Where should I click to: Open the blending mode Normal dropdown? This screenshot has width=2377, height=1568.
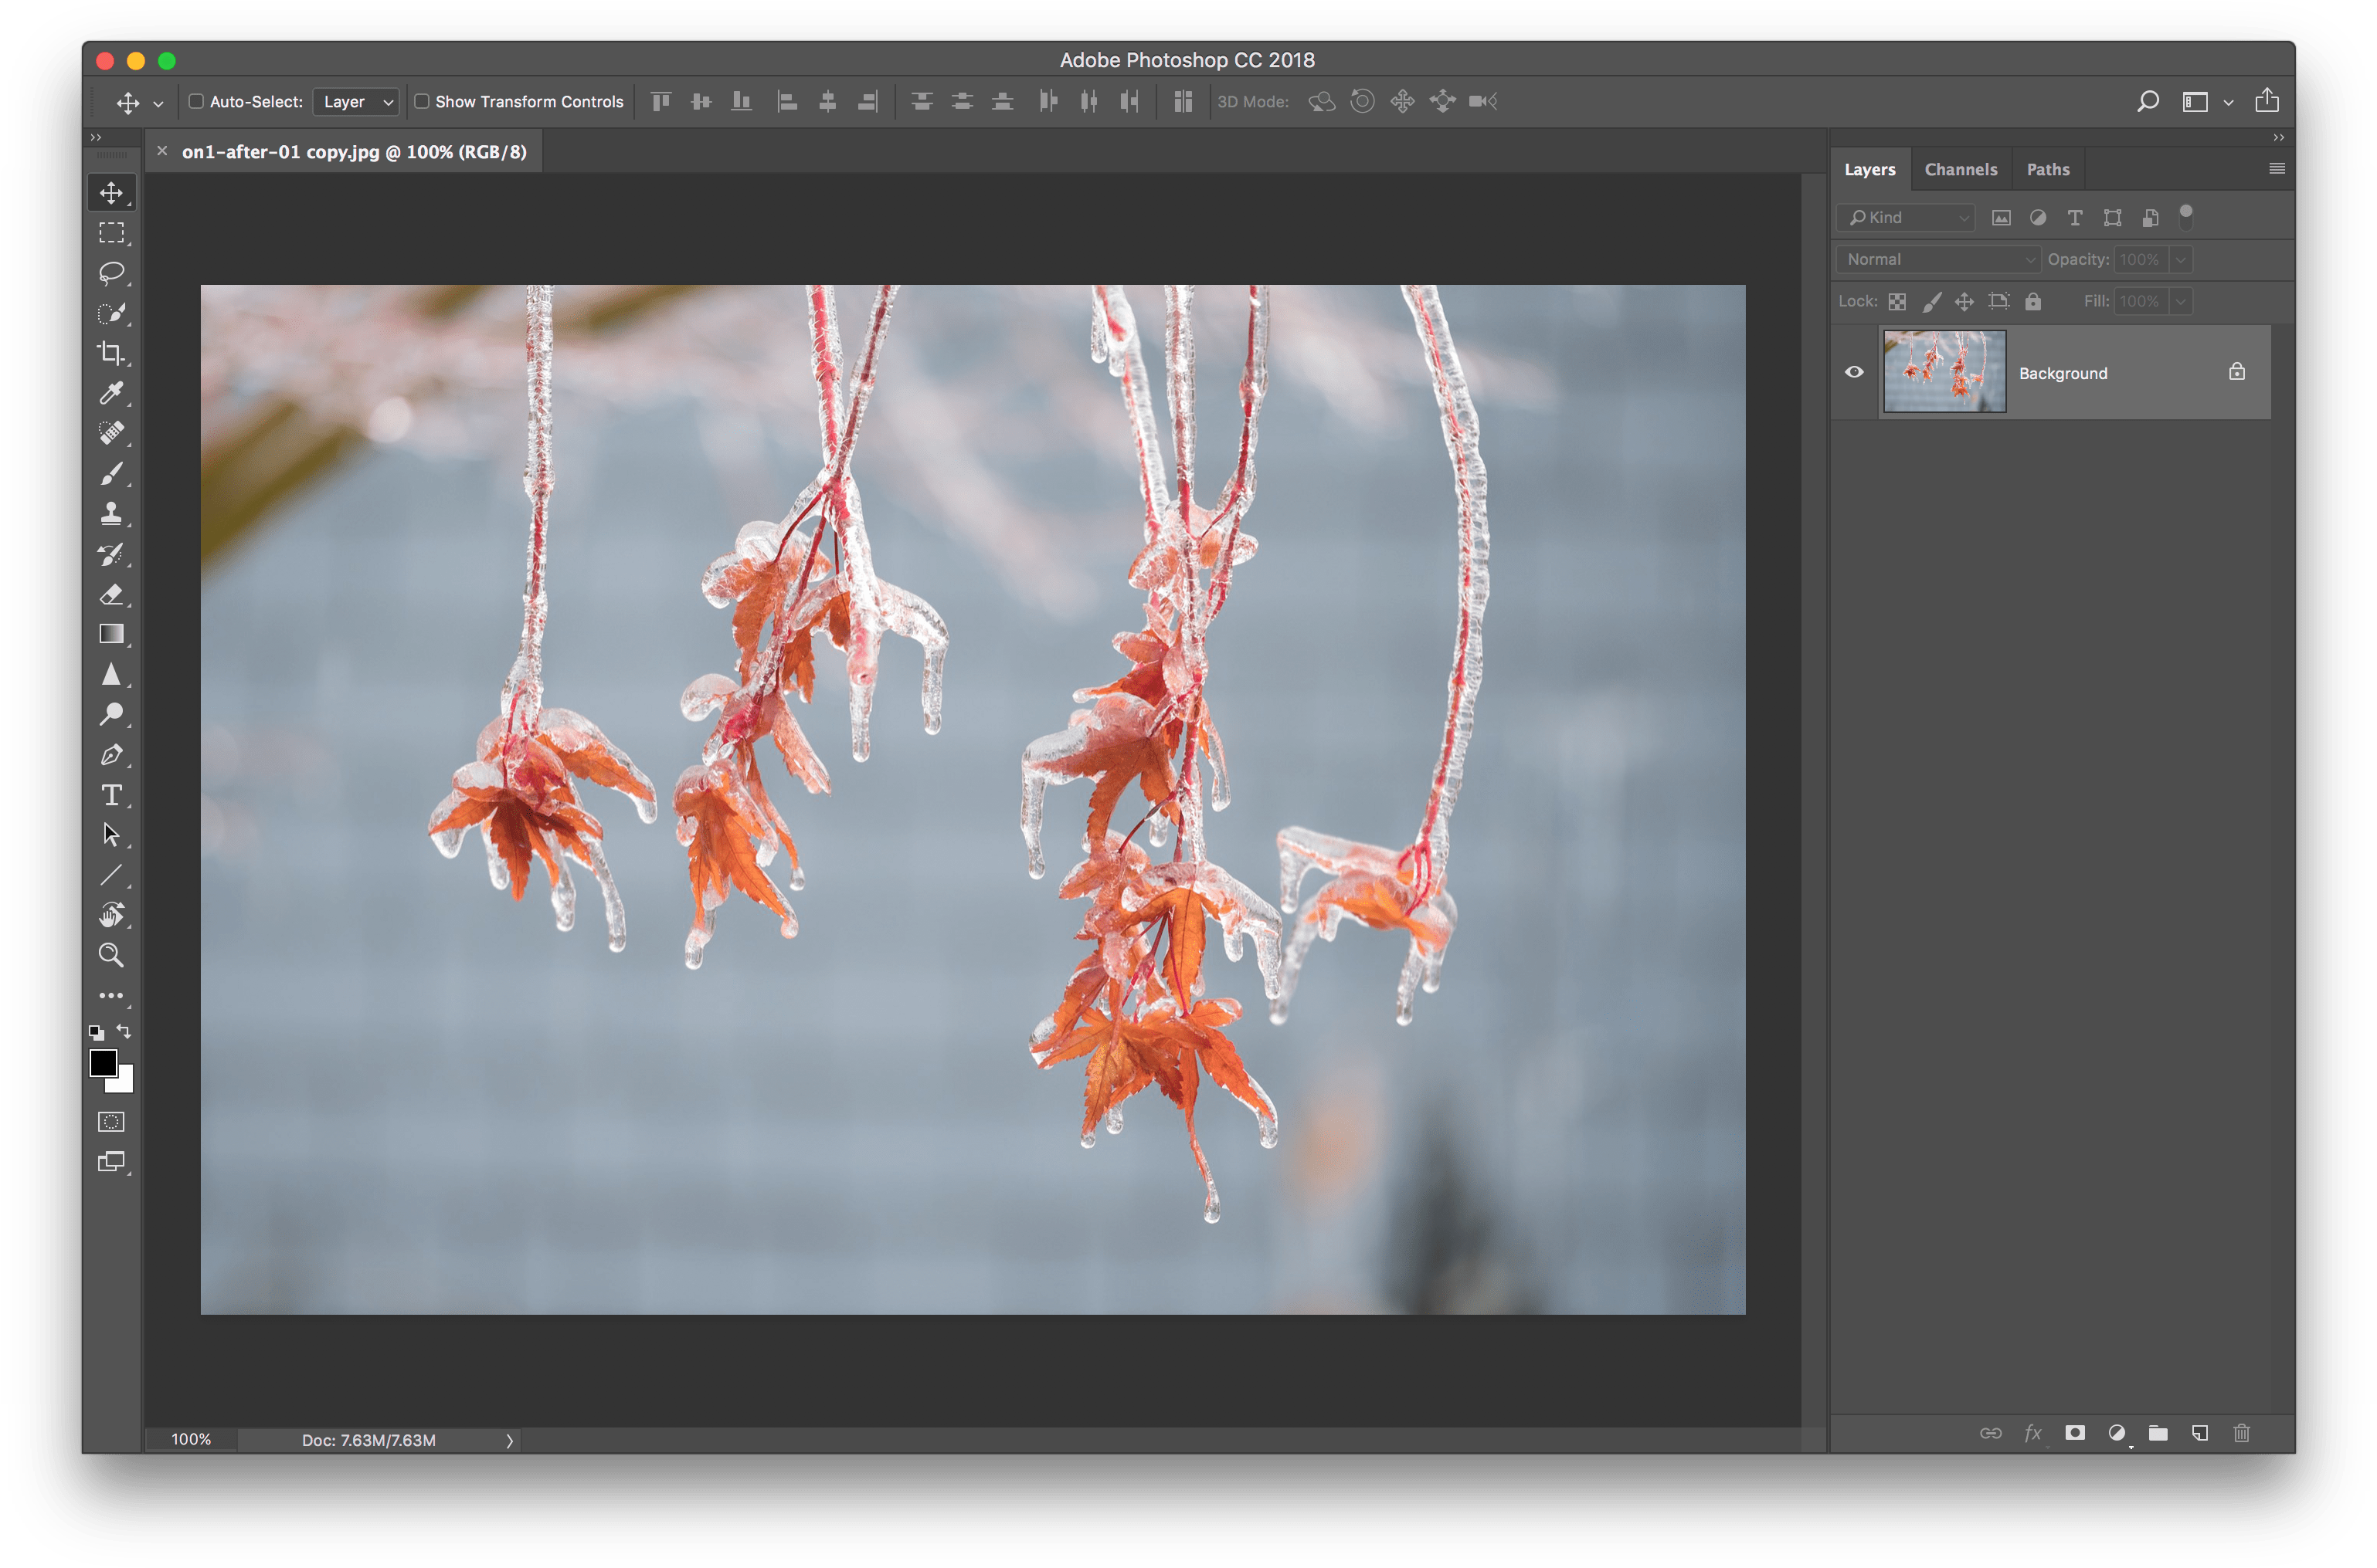pyautogui.click(x=1937, y=259)
